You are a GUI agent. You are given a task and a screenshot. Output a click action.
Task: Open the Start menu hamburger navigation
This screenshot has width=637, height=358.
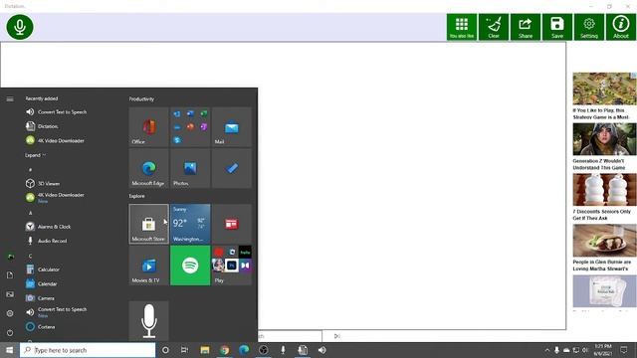[x=10, y=99]
